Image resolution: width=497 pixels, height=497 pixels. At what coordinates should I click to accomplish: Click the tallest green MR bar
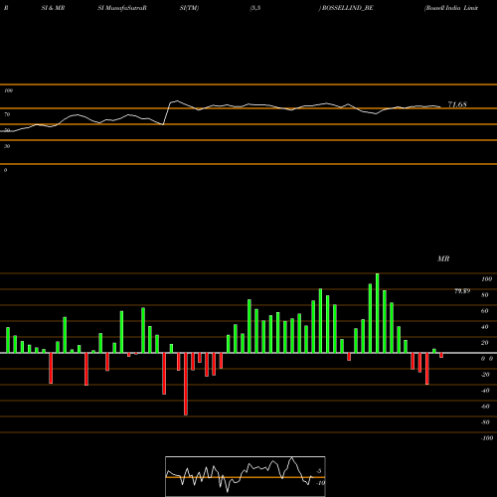click(x=377, y=313)
